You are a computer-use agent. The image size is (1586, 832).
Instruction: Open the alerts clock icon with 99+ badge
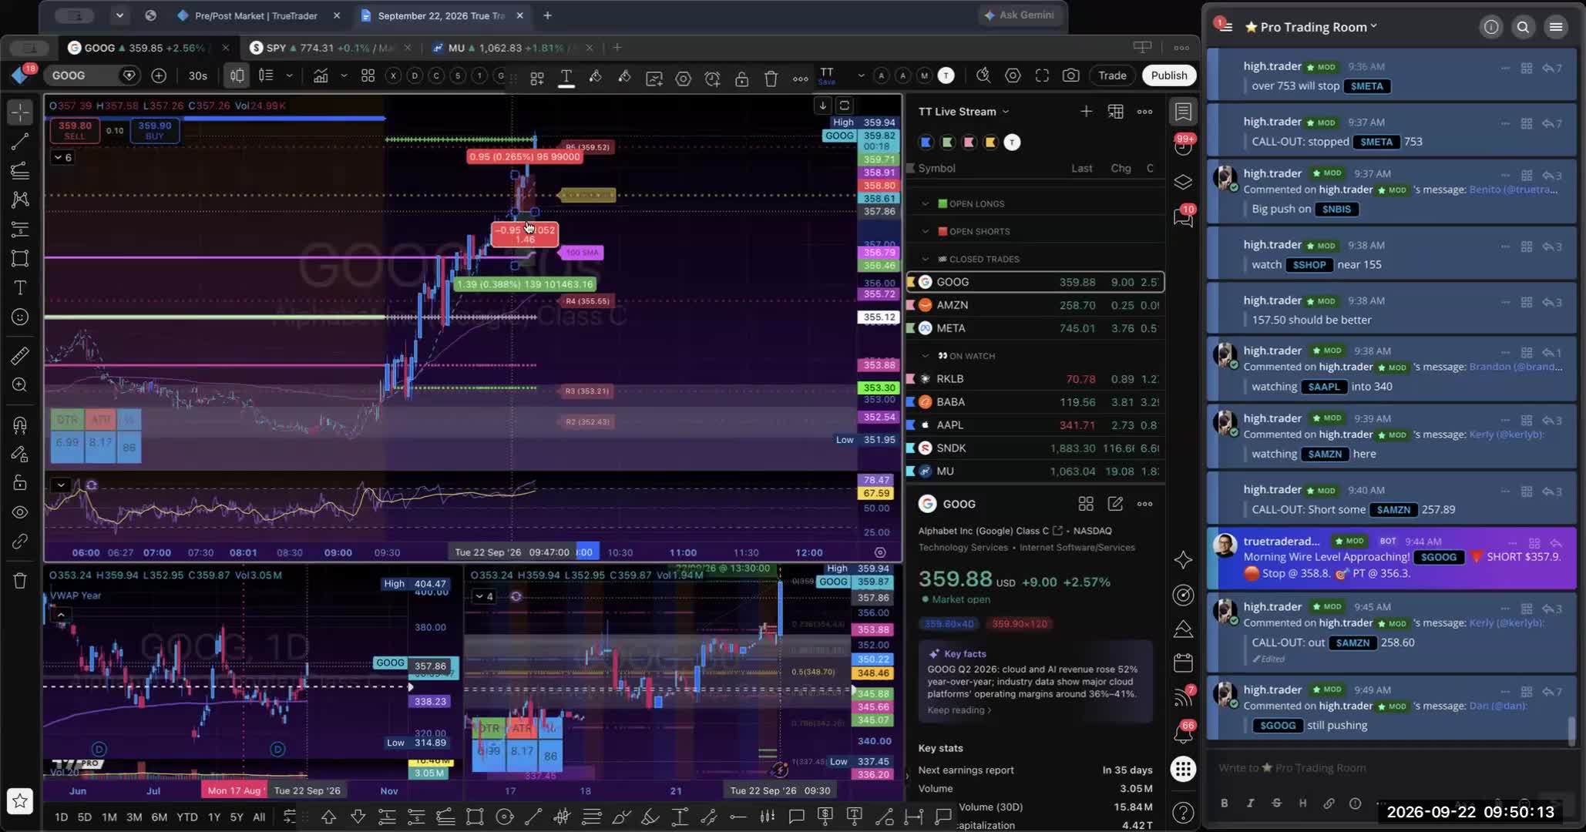click(1183, 146)
